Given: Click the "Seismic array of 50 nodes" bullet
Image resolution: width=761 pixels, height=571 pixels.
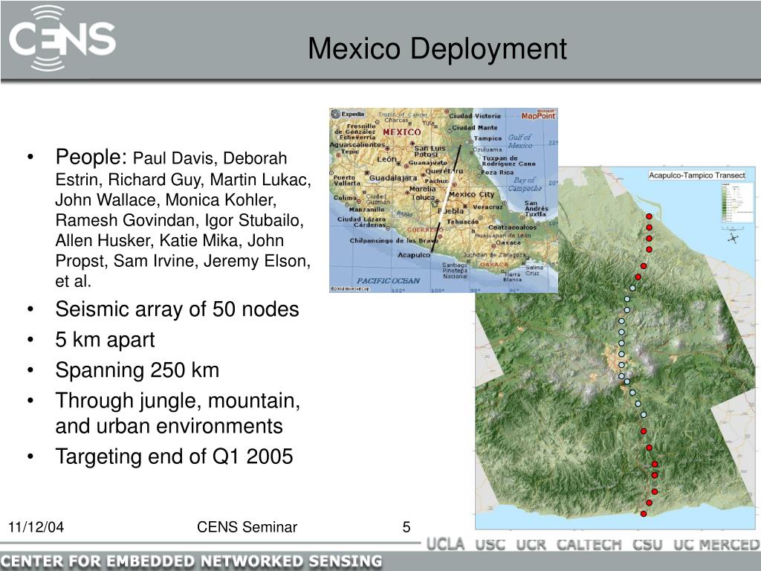Looking at the screenshot, I should (177, 309).
